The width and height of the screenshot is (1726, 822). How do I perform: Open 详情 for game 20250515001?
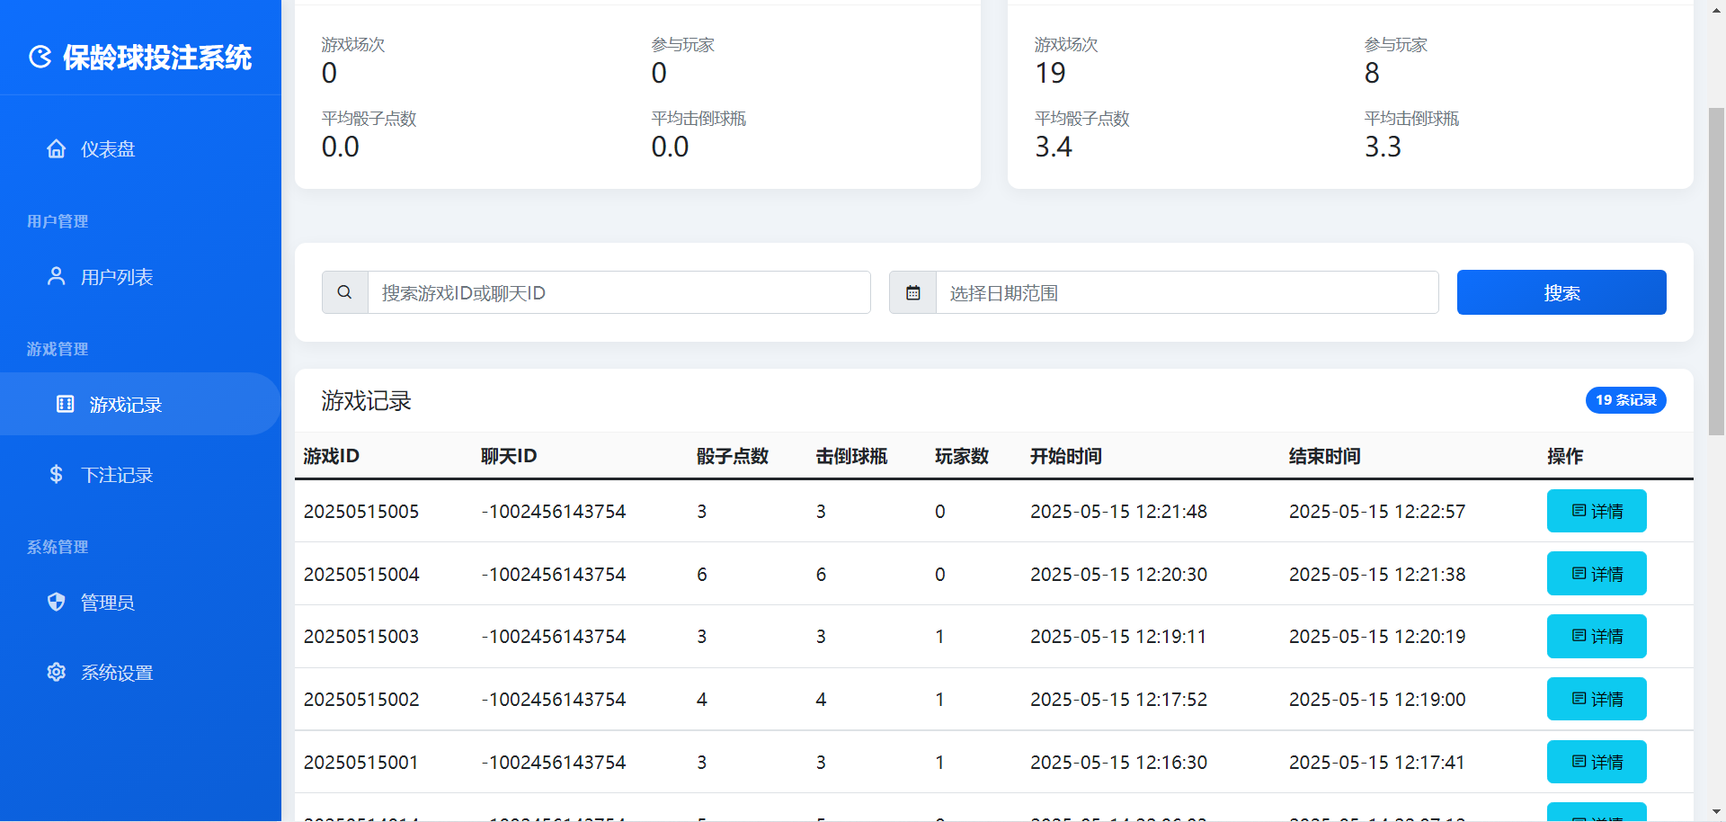(1596, 761)
